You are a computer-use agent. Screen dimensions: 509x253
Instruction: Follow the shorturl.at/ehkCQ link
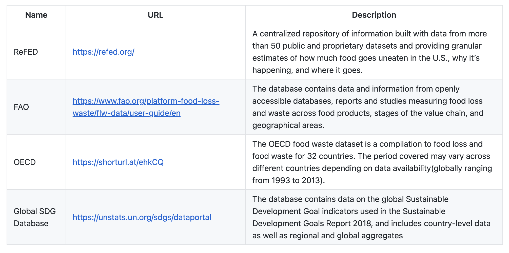click(118, 162)
